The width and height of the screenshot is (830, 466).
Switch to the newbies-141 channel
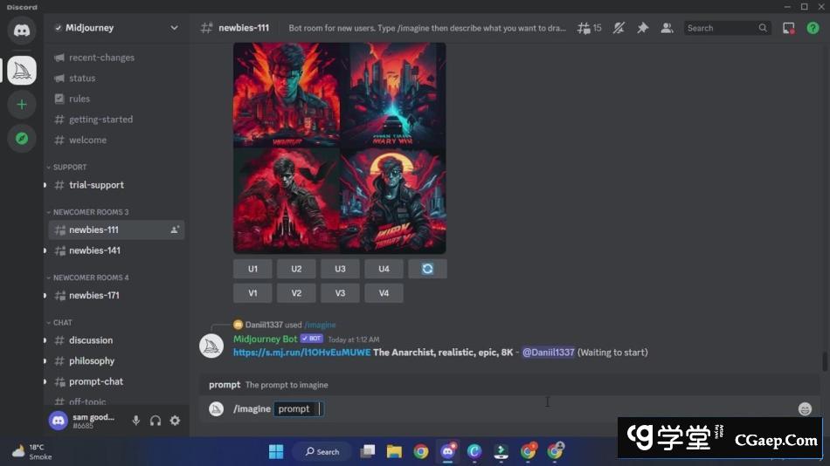click(x=94, y=250)
